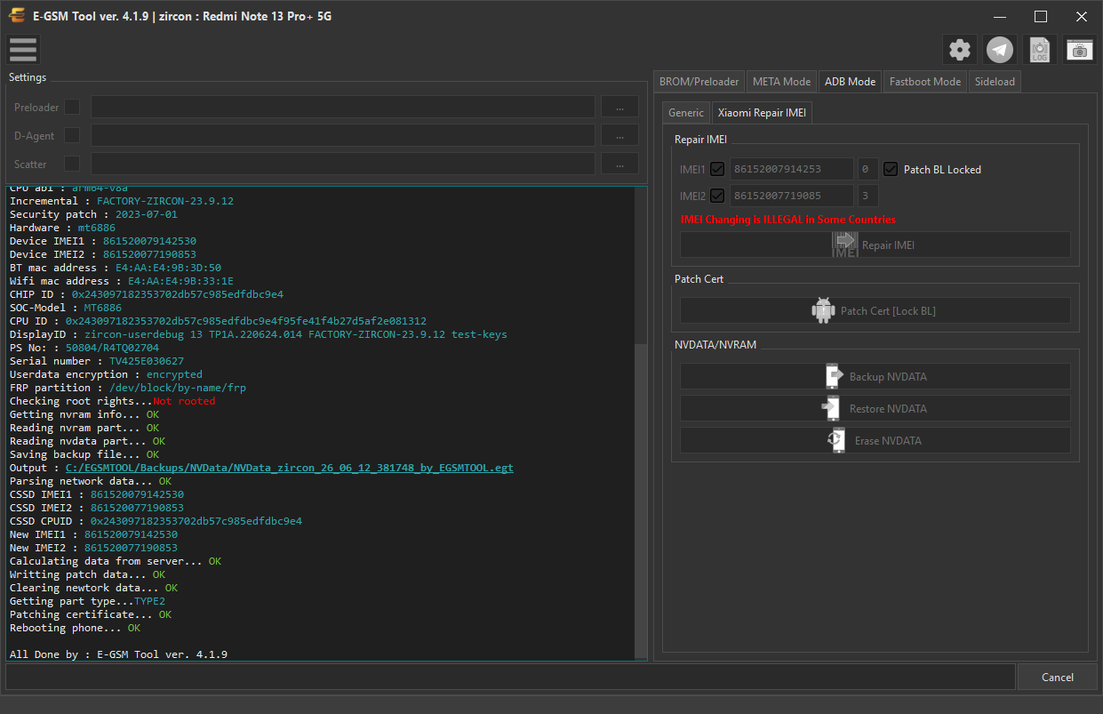
Task: Click the IMEI2 check digit field
Action: click(867, 196)
